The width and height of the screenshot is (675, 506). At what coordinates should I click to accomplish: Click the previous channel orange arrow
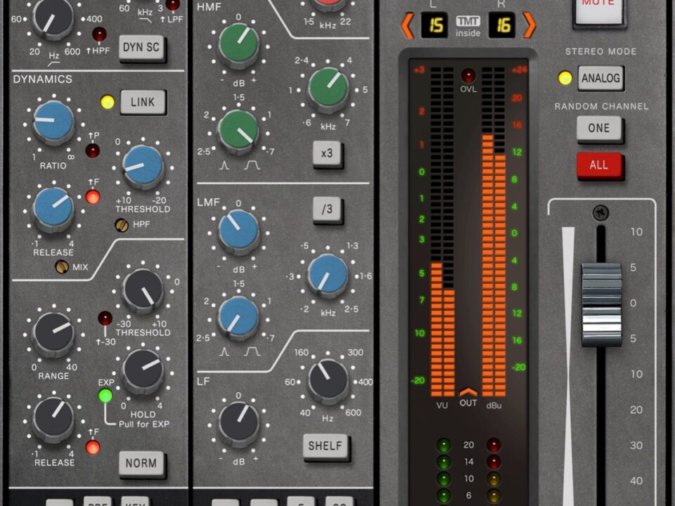click(407, 26)
